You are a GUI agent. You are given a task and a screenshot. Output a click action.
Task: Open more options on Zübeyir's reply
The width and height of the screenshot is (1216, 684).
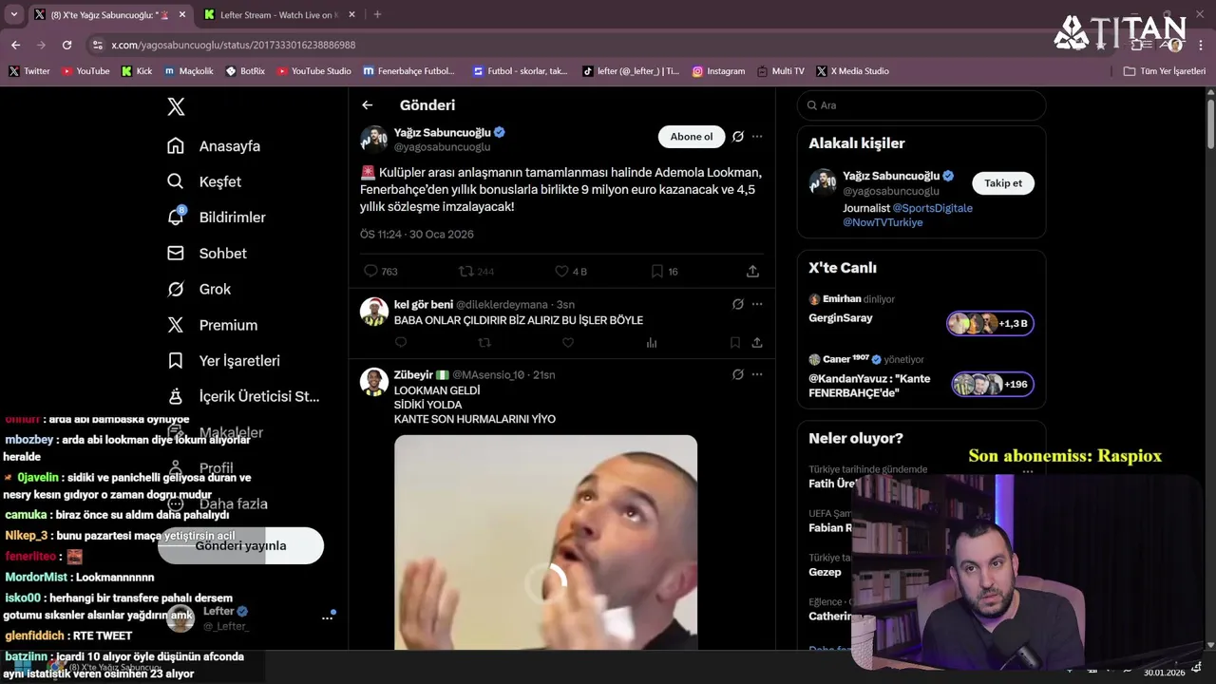pyautogui.click(x=757, y=374)
